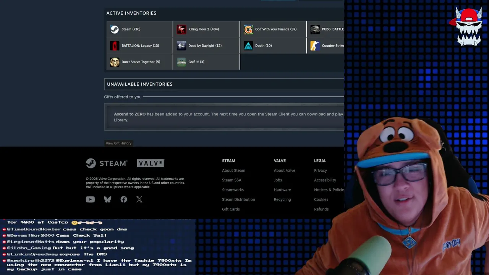Open Steam's X social icon in footer
Screen dimensions: 489x275
click(x=139, y=199)
